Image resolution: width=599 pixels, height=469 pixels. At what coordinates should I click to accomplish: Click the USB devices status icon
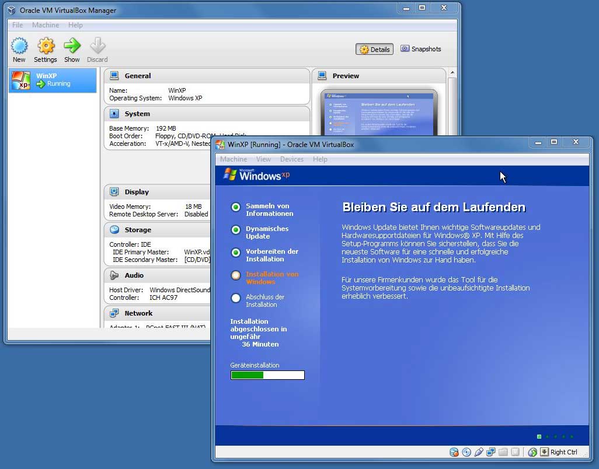[x=479, y=452]
